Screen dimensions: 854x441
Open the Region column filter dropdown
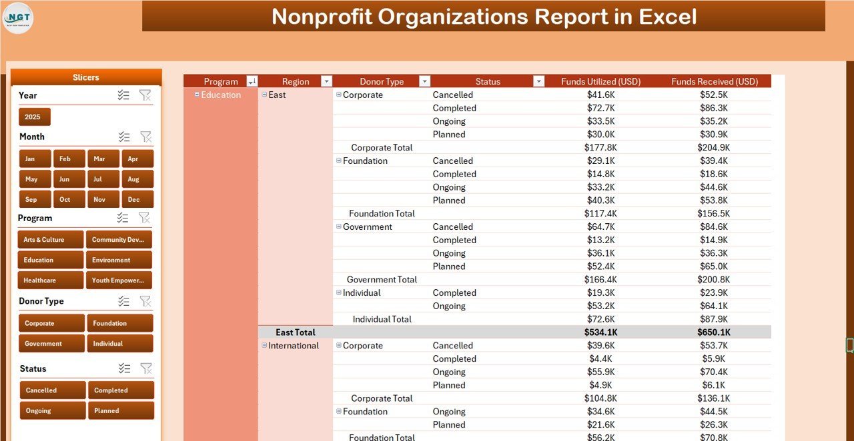pyautogui.click(x=326, y=81)
